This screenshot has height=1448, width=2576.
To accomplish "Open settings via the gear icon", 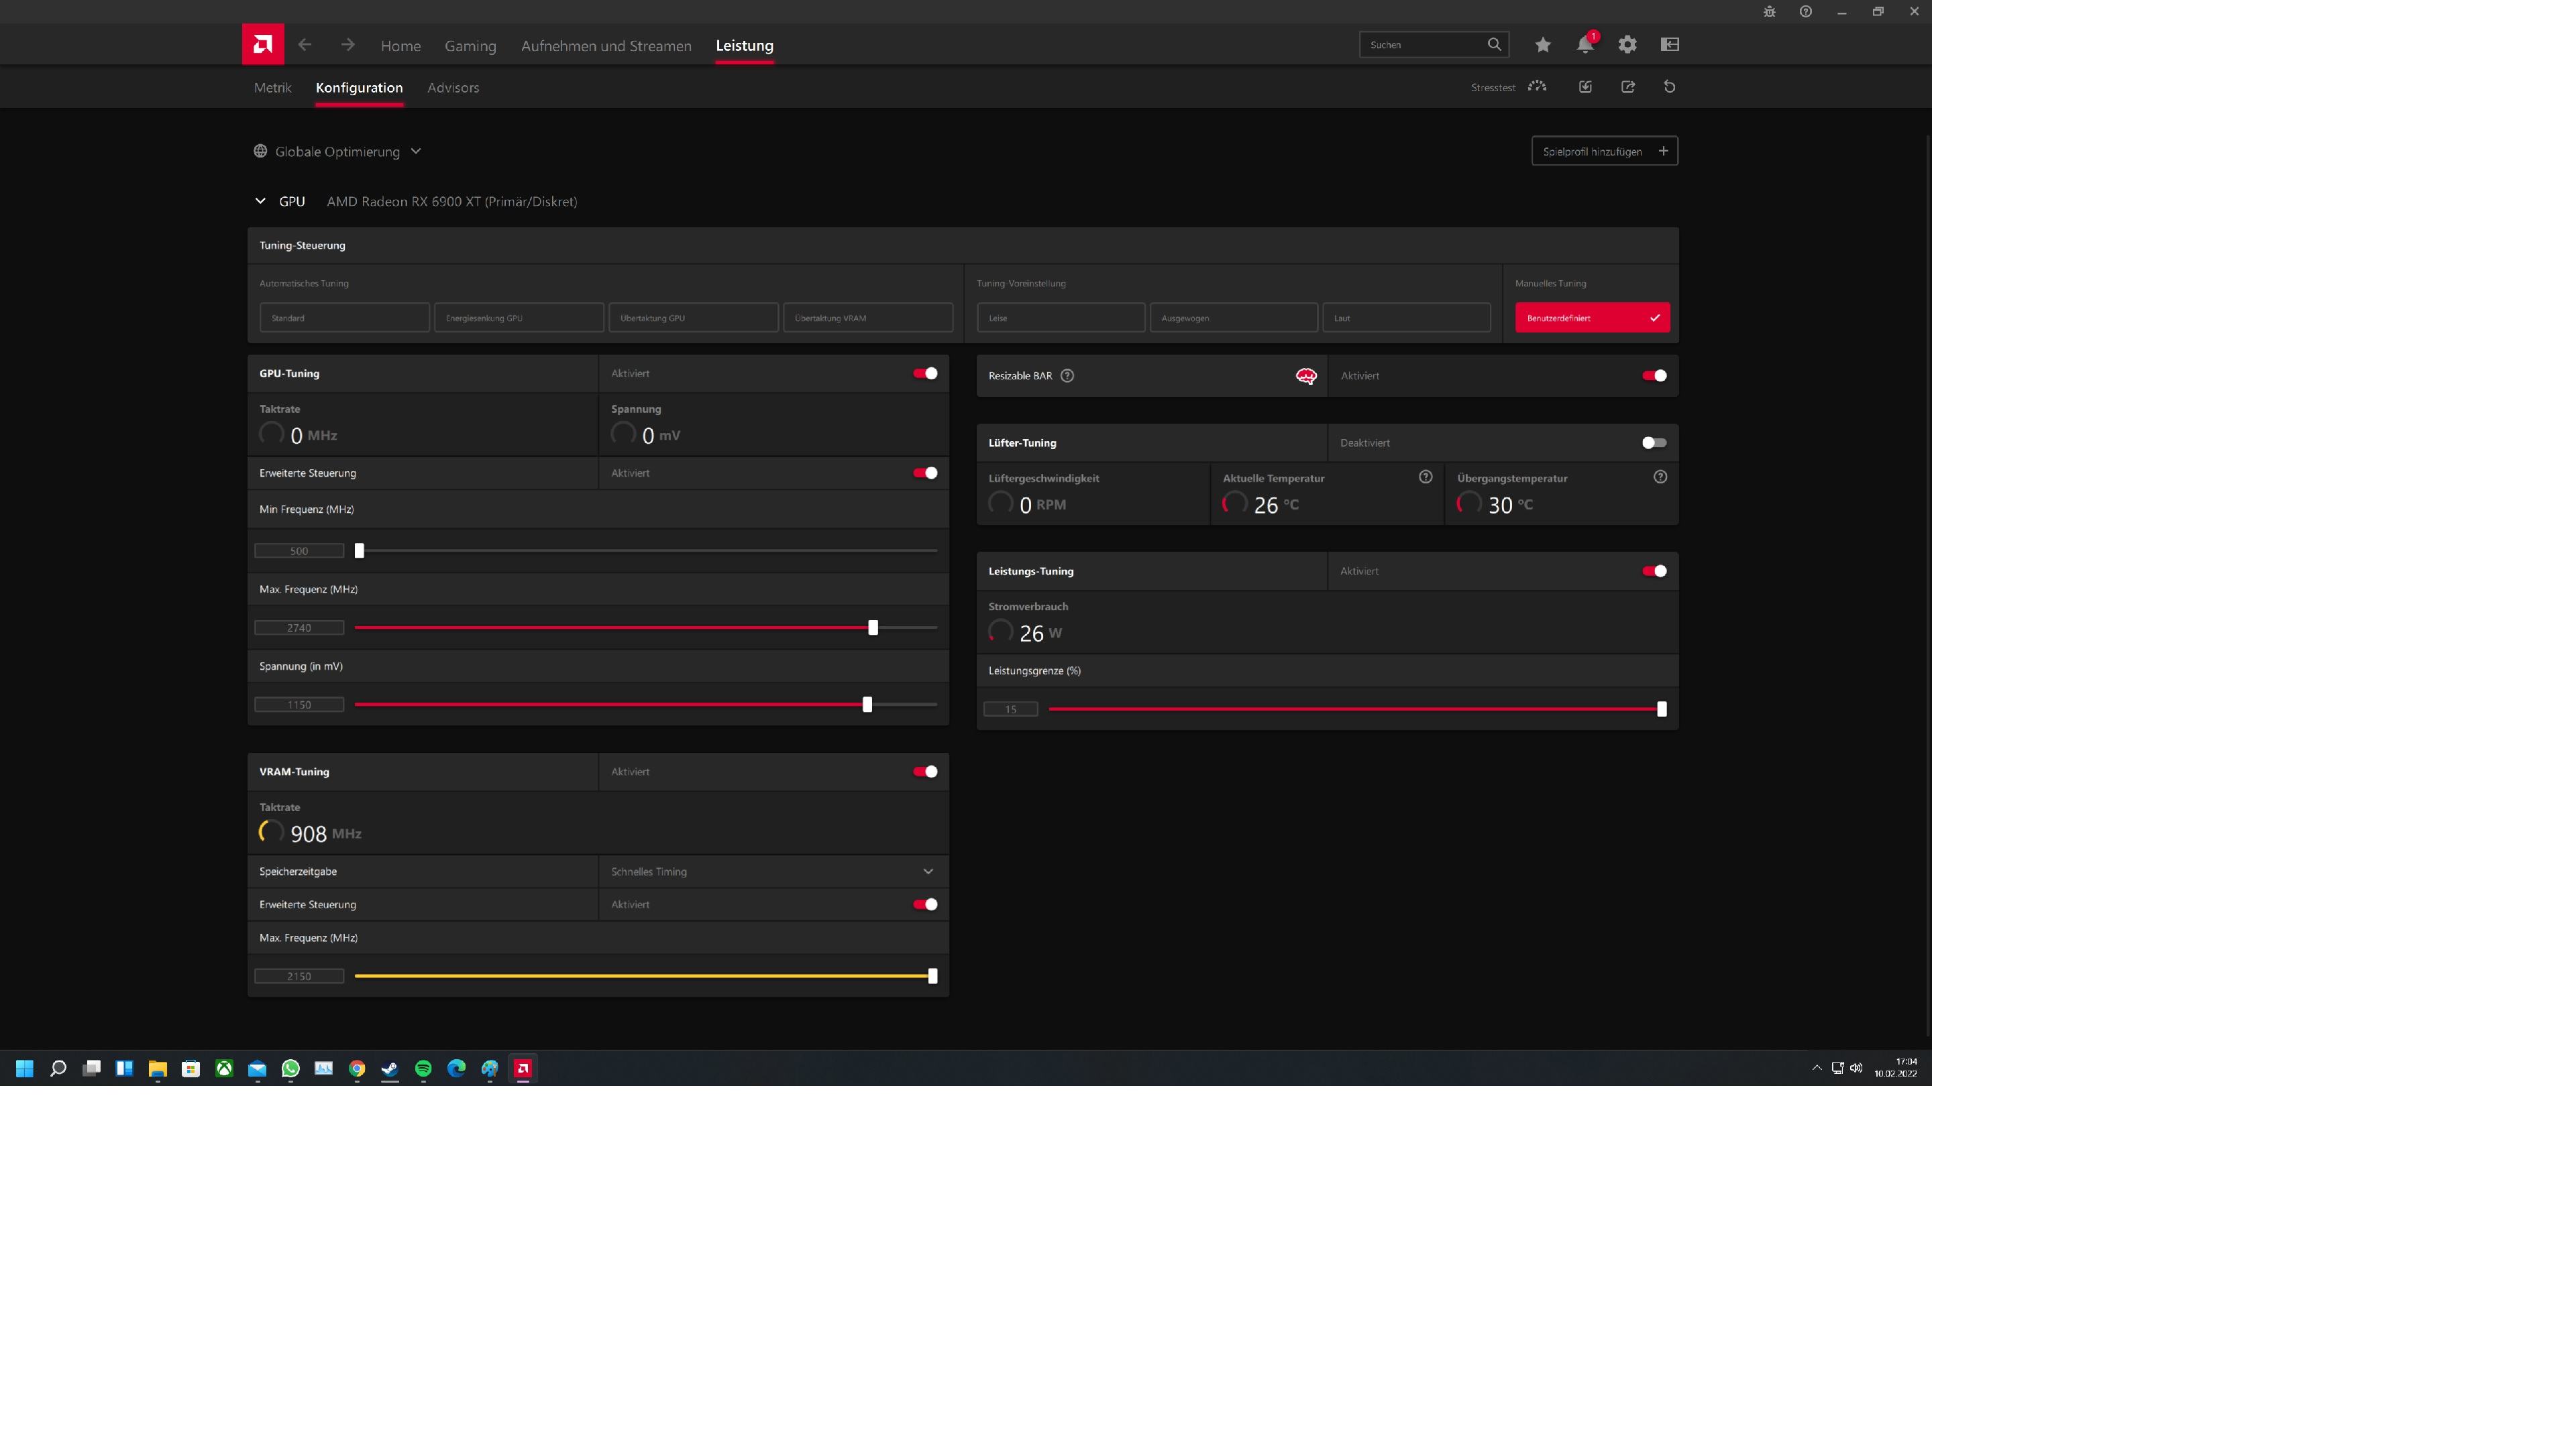I will (x=1627, y=44).
